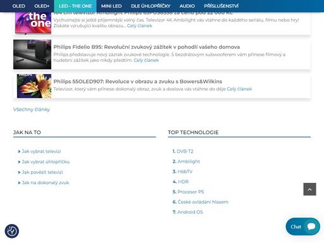Open DLE ÚHLOPŘÍČKY menu
324x243 pixels.
(151, 6)
